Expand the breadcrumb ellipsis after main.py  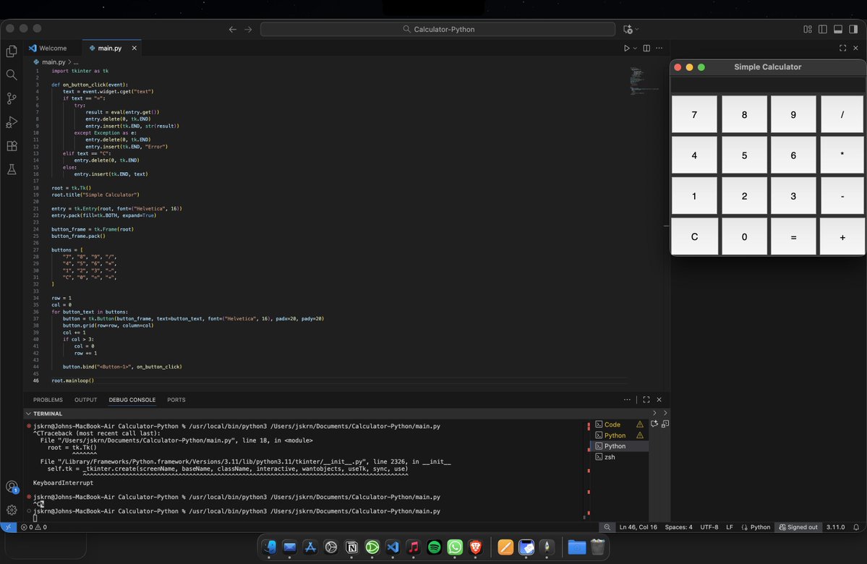click(x=76, y=62)
